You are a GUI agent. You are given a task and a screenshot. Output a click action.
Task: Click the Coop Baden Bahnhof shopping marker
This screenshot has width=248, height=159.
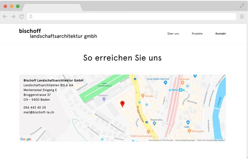165,83
